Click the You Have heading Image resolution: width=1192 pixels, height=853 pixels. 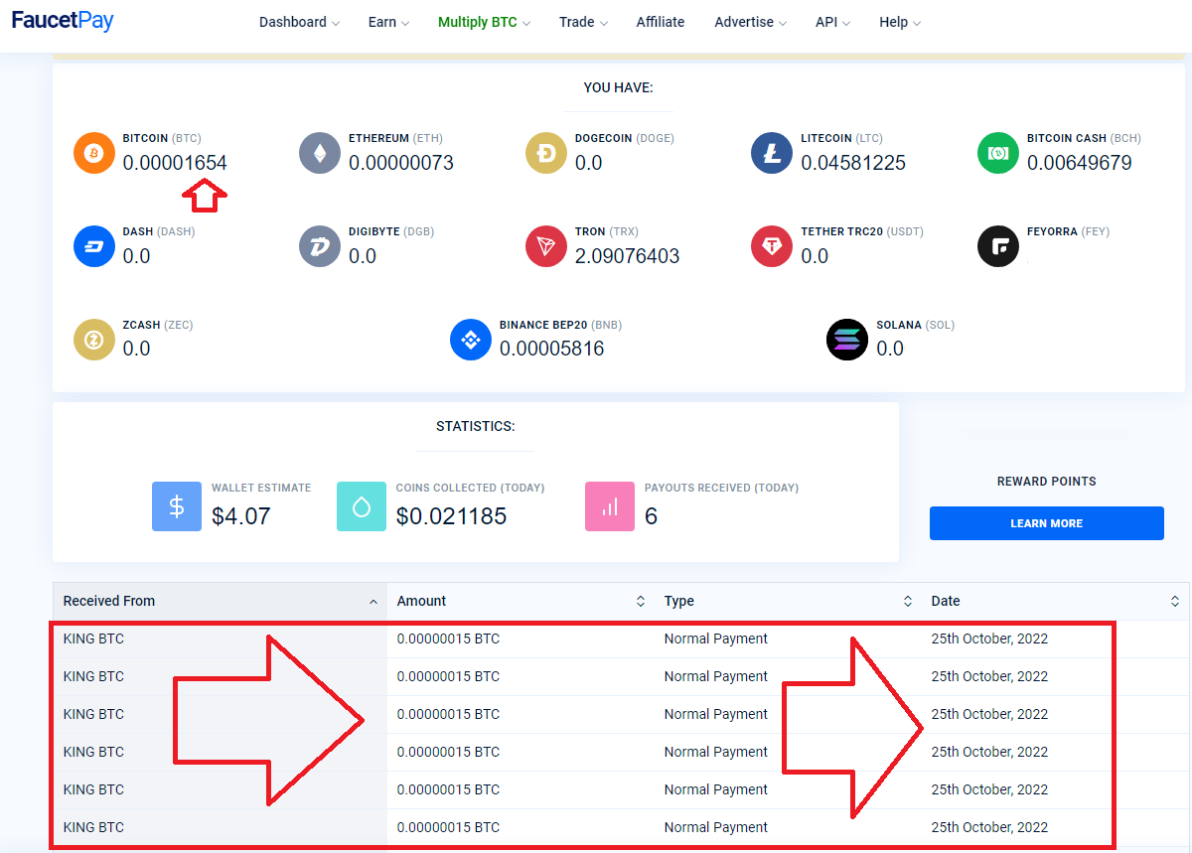(619, 87)
